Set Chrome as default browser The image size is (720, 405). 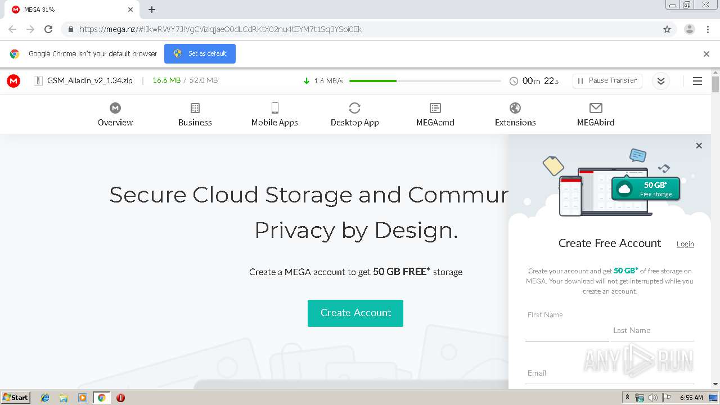coord(200,53)
